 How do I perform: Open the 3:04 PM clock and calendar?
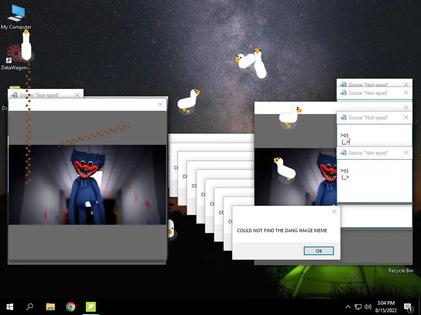click(386, 307)
